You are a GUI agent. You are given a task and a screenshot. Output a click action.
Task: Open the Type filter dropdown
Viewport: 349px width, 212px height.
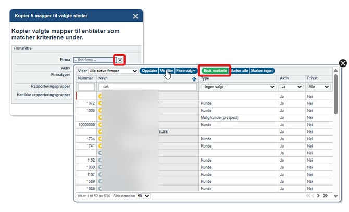pos(238,87)
